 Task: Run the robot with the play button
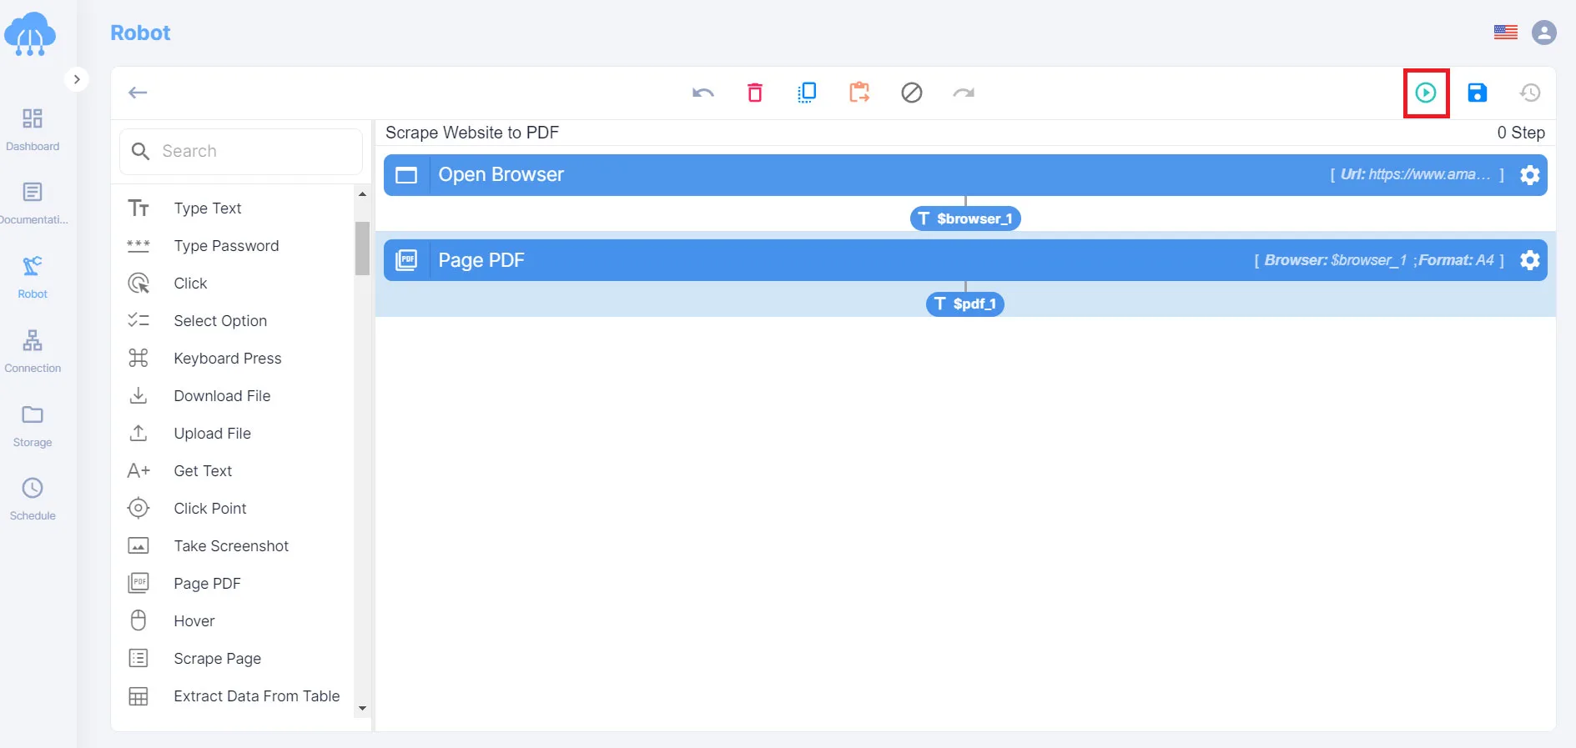click(1426, 93)
